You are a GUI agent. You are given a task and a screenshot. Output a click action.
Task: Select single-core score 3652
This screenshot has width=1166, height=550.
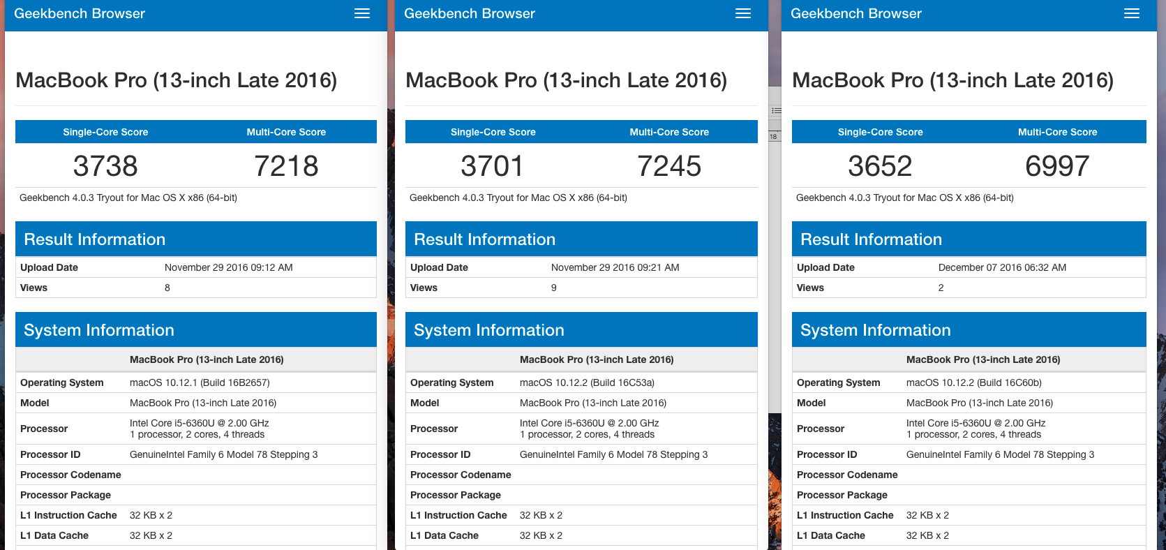(x=880, y=166)
